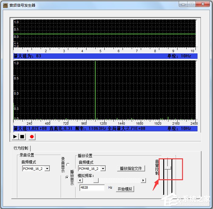
Task: Select the 播放显示 radio button
Action: [67, 177]
